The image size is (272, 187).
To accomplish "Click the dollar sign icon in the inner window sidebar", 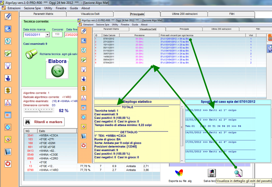I will click(84, 89).
